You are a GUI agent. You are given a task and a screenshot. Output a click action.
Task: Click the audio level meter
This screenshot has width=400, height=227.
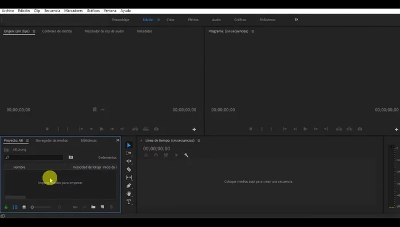click(x=391, y=176)
